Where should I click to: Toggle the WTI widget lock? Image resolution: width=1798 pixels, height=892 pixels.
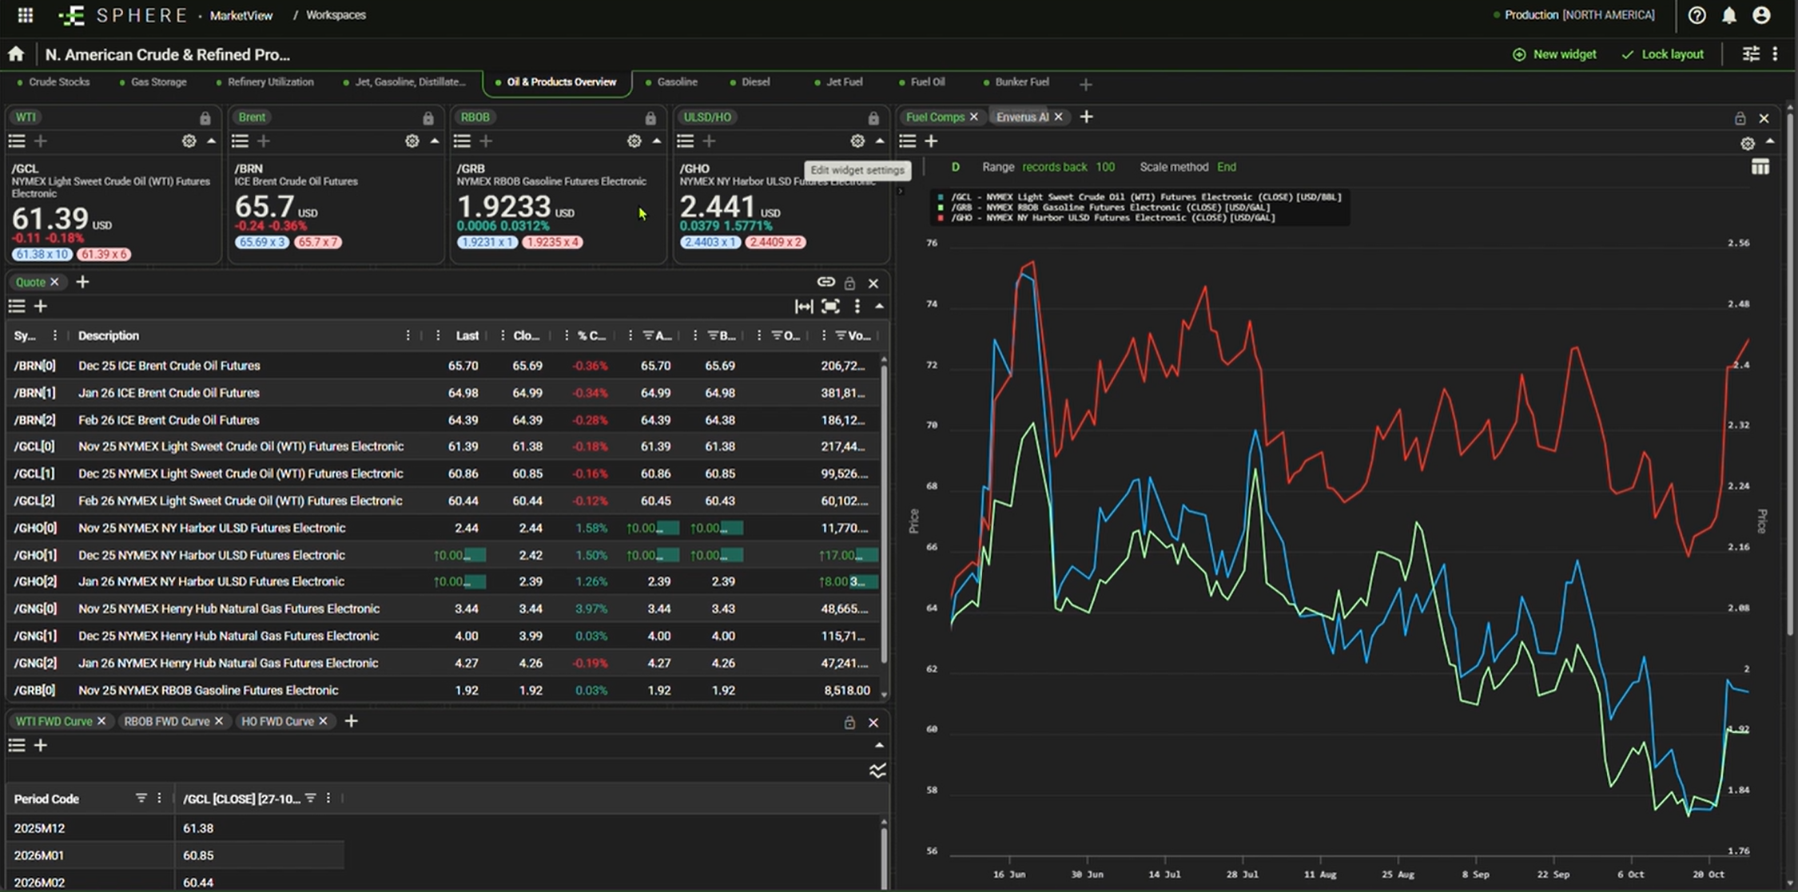point(205,118)
